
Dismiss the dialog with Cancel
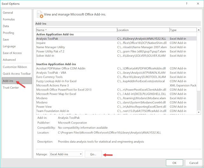tap(193, 163)
